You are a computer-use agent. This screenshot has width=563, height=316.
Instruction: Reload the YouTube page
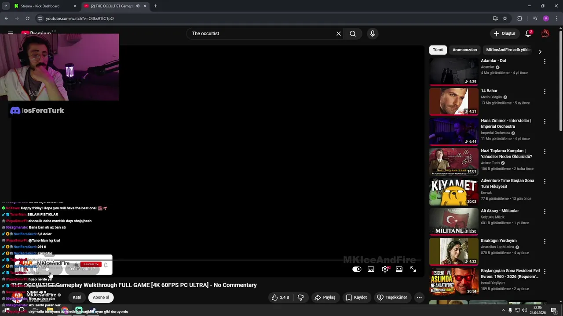(x=27, y=18)
